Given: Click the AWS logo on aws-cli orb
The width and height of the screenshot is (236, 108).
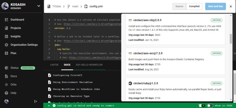Looking at the screenshot, I should 130,20.
